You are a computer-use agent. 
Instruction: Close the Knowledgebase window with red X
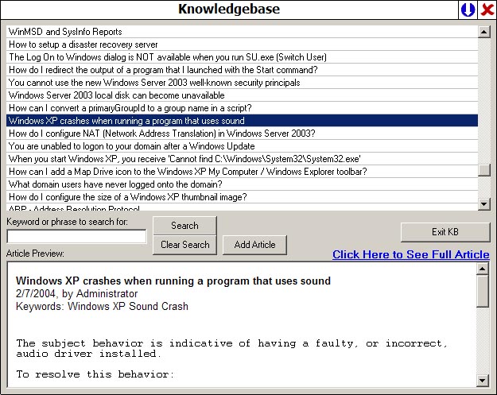click(x=487, y=10)
